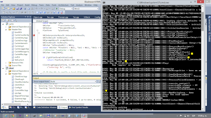
Task: Click the Build succeeded status bar text
Action: (x=7, y=112)
